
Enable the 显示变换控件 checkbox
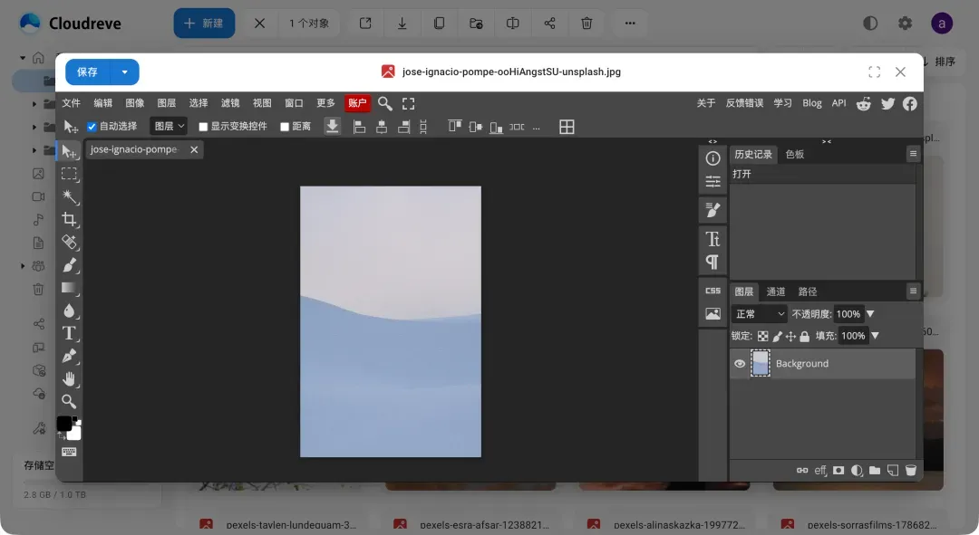[203, 127]
